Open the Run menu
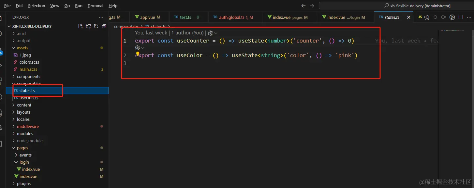This screenshot has height=188, width=474. point(79,6)
